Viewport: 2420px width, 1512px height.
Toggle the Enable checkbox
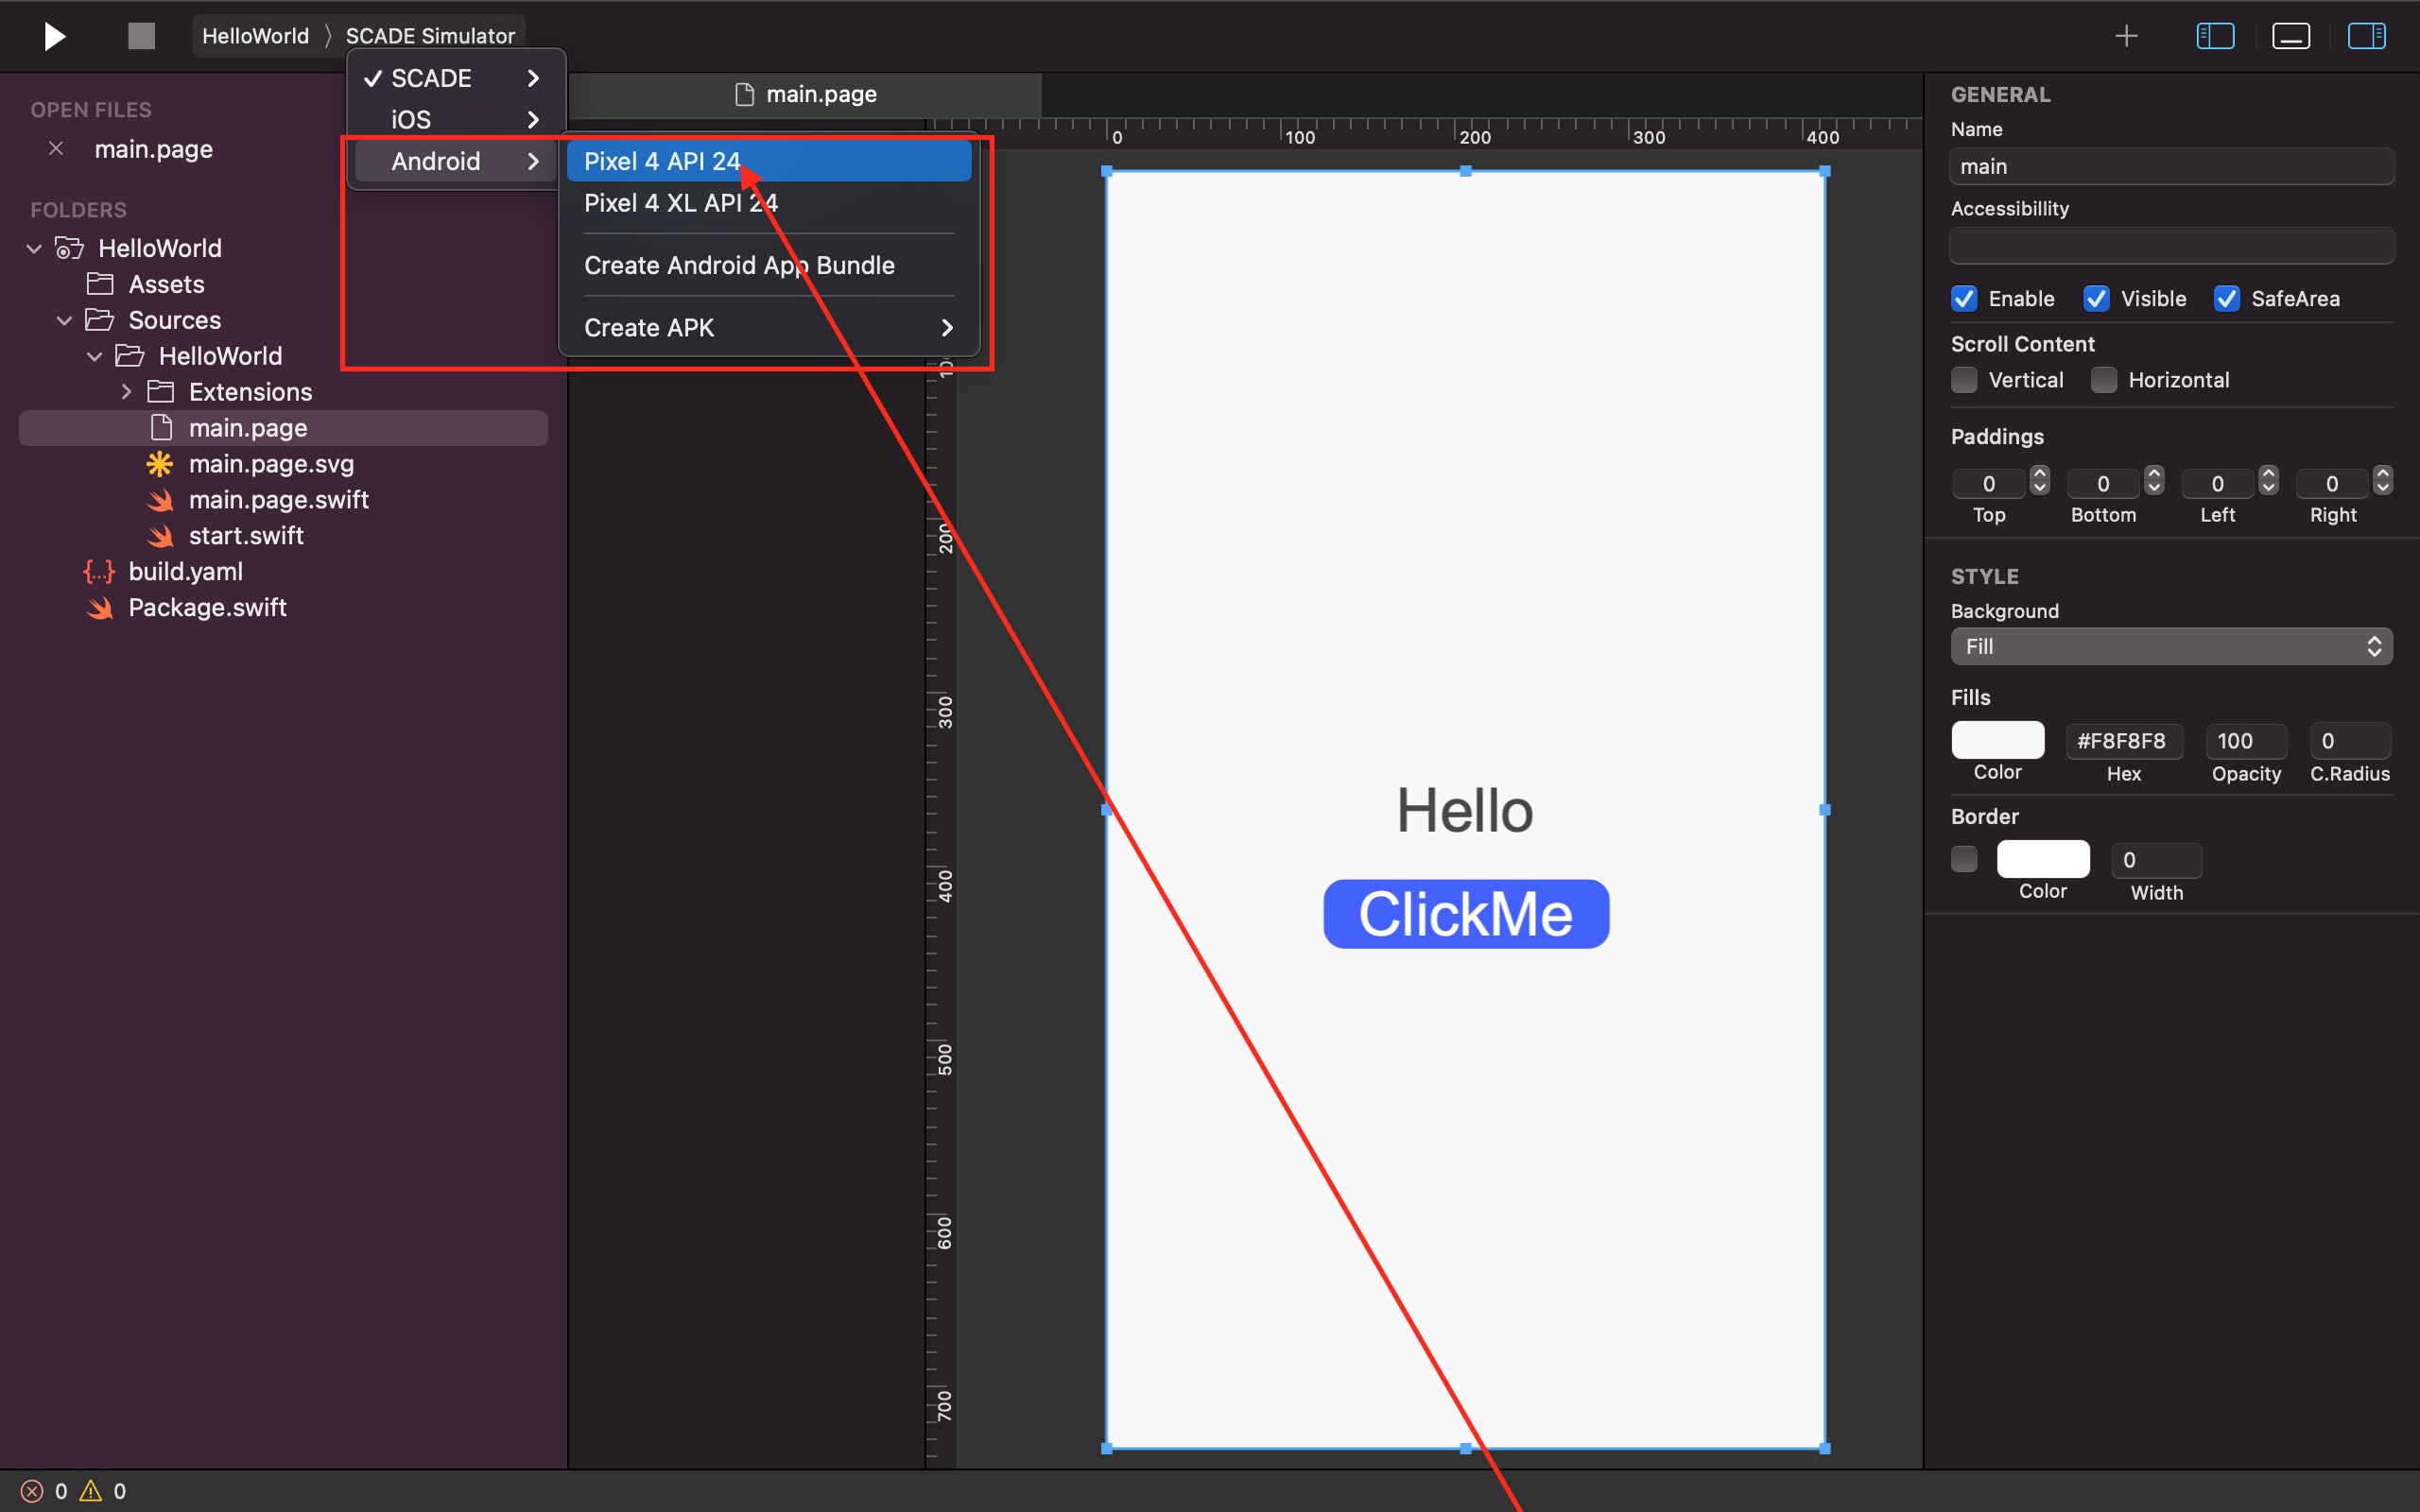tap(1964, 299)
